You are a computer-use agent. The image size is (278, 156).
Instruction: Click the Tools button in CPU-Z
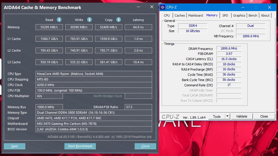(217, 116)
